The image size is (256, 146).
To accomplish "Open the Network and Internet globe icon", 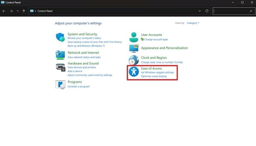I will 60,55.
